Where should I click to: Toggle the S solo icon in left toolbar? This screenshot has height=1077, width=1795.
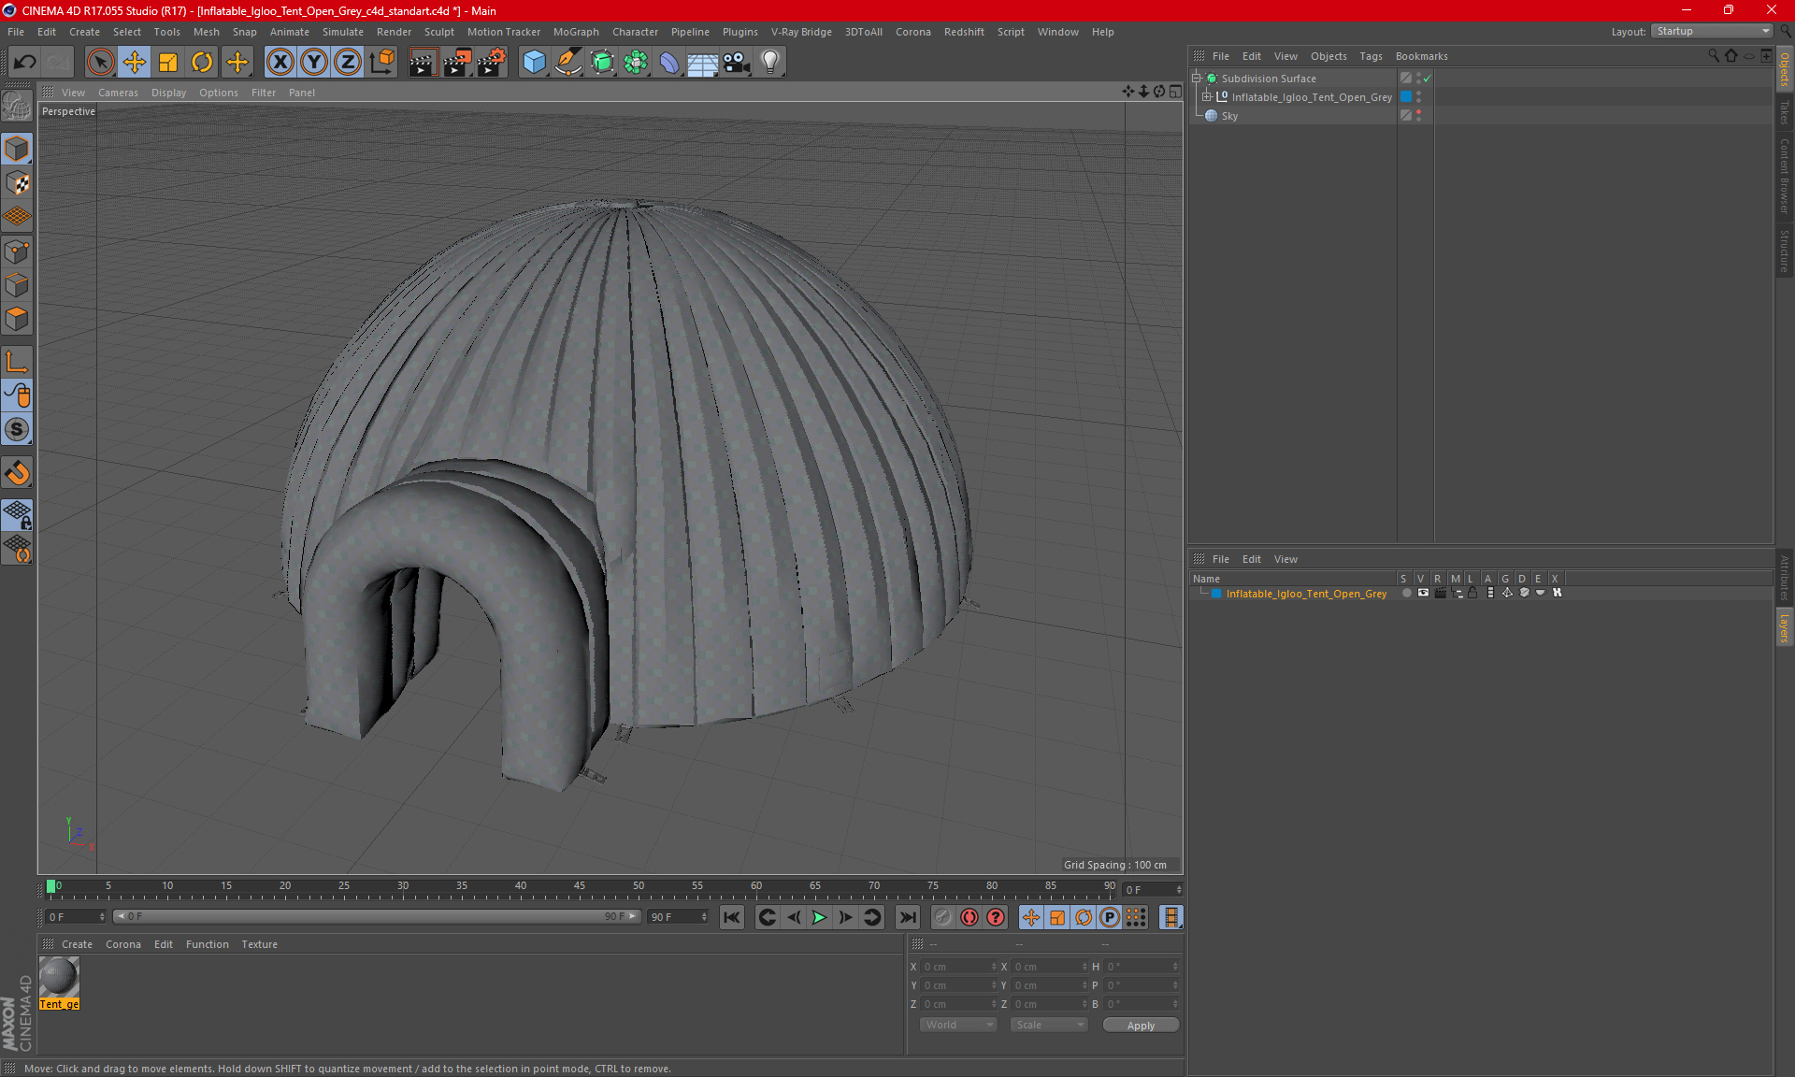[17, 430]
